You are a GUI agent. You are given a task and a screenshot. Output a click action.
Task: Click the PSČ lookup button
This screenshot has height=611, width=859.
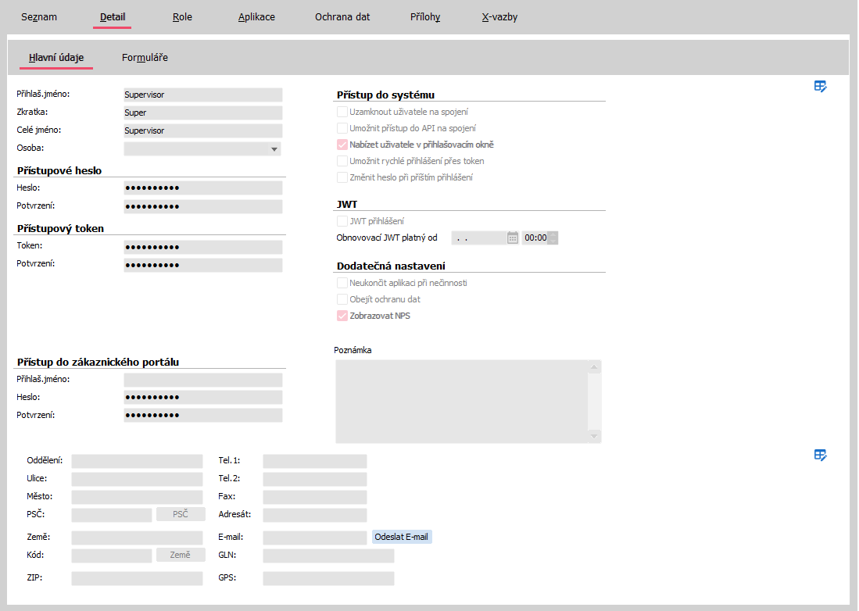click(181, 514)
